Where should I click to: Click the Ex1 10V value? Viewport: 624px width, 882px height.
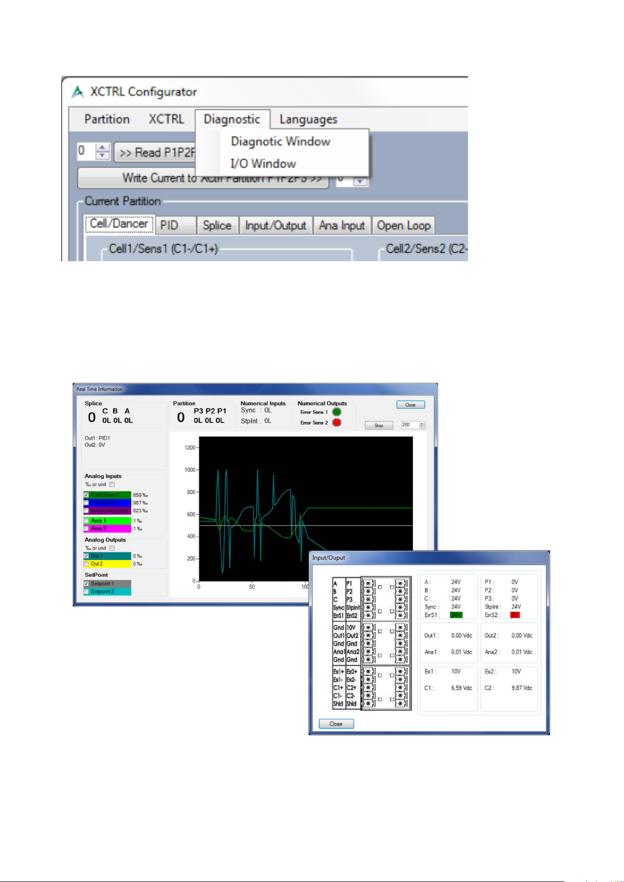click(x=456, y=671)
